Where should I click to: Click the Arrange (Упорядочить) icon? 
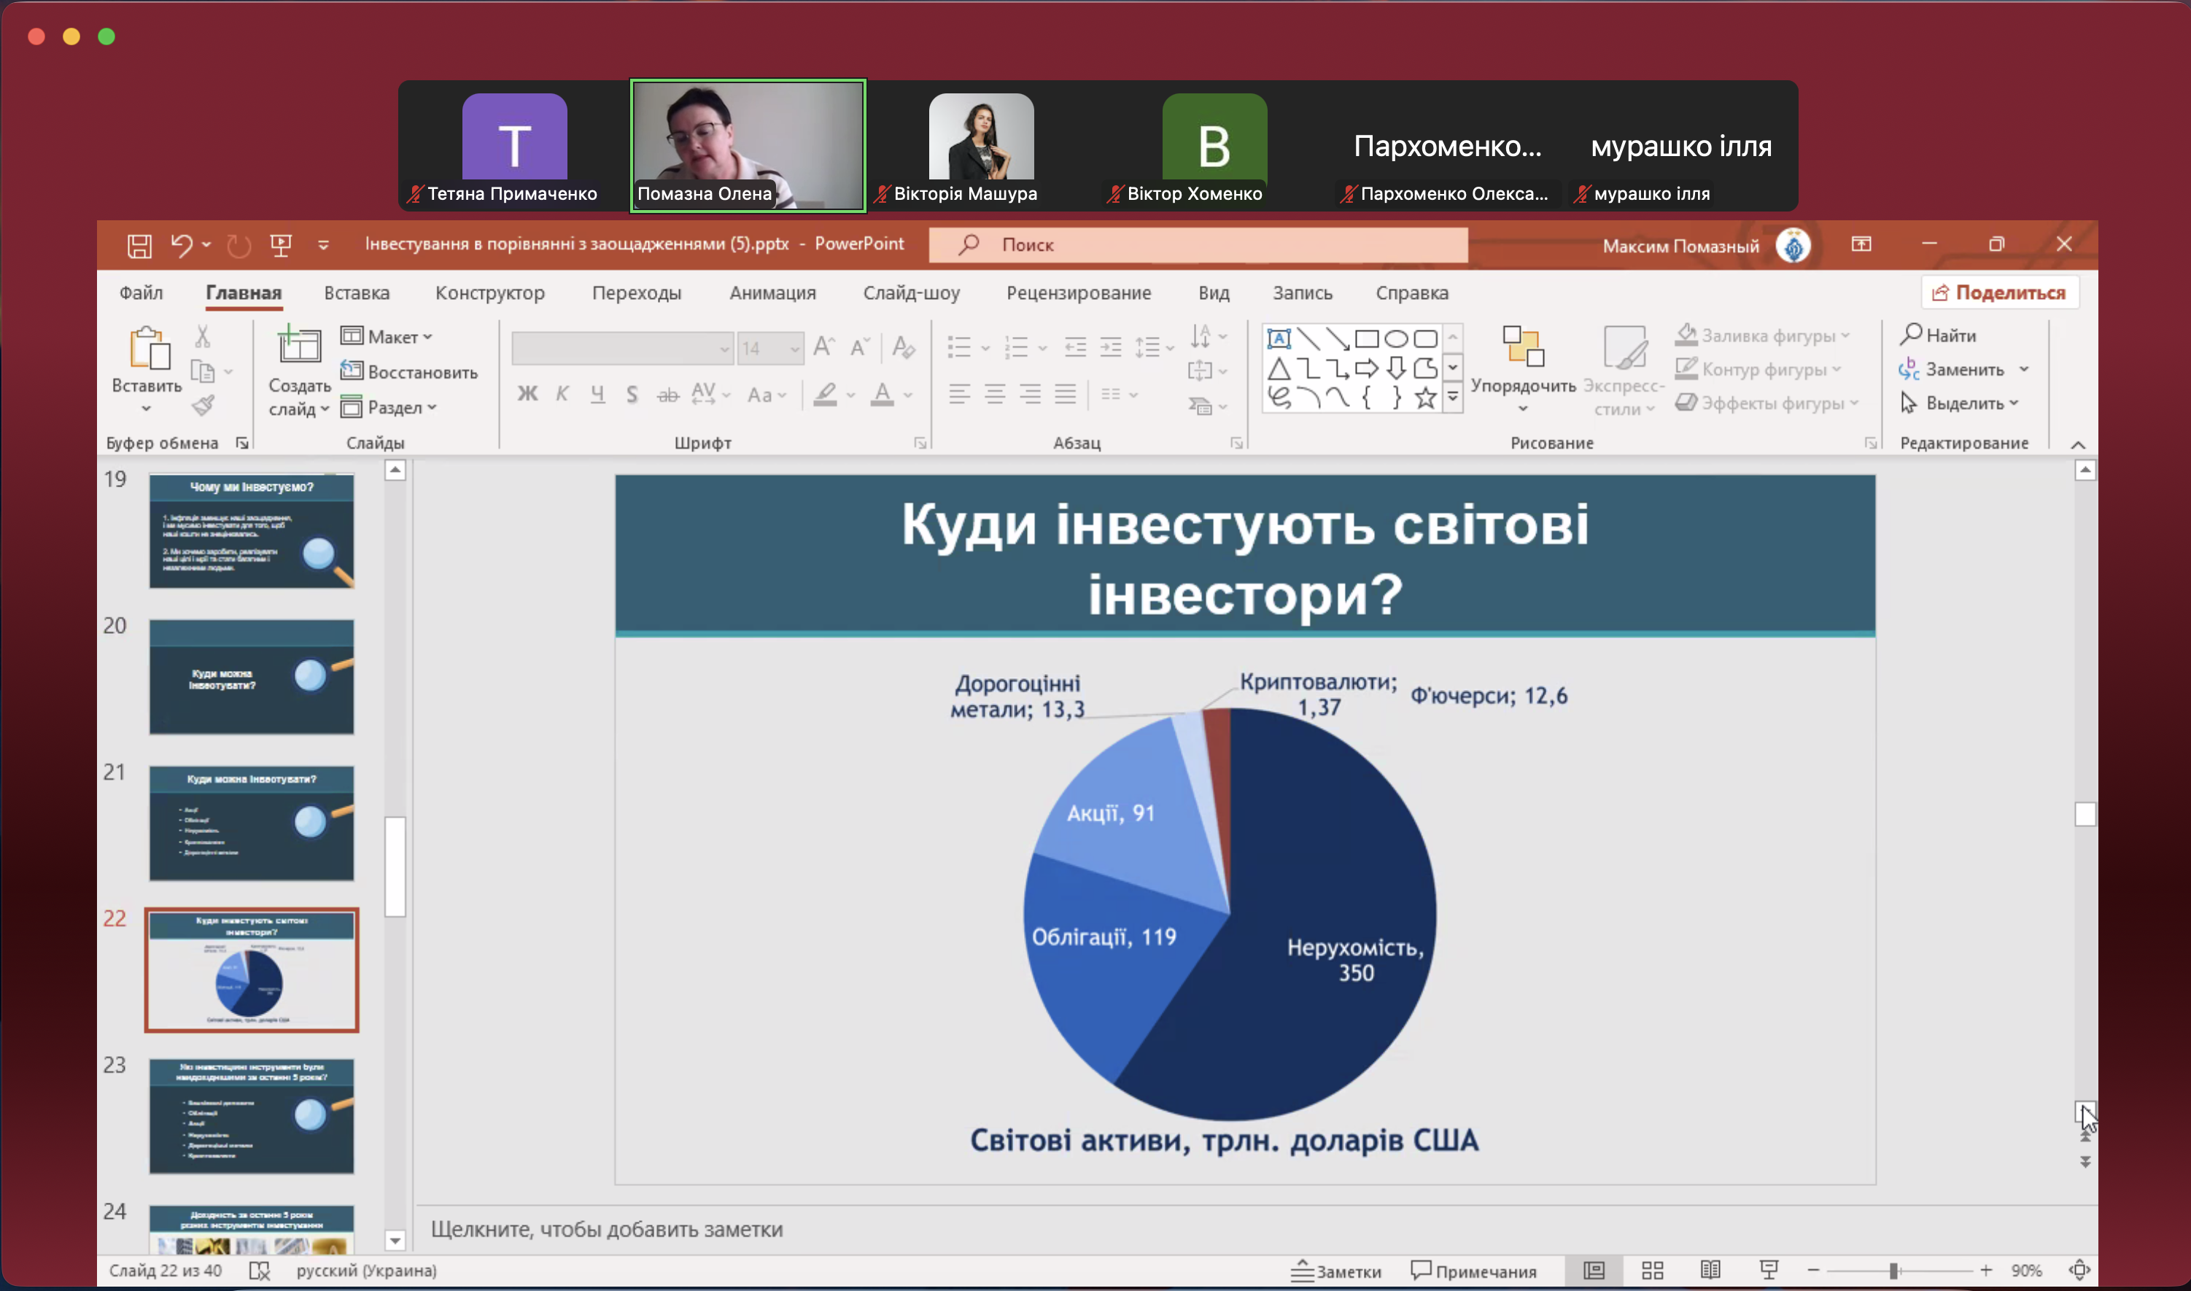tap(1522, 348)
